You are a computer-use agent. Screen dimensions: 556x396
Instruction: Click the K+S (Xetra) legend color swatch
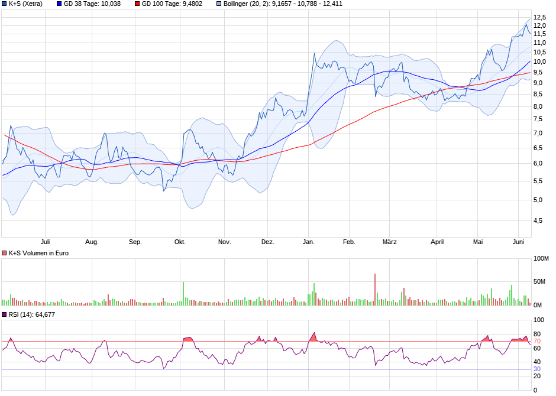coord(4,4)
